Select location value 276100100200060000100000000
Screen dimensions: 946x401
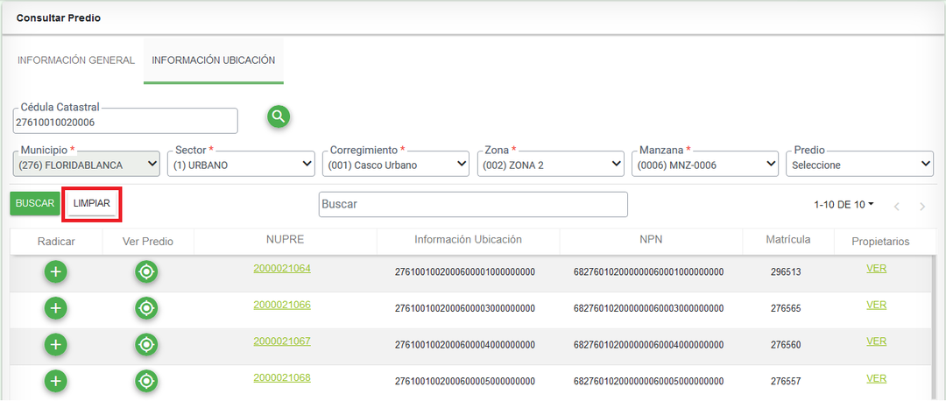coord(464,272)
